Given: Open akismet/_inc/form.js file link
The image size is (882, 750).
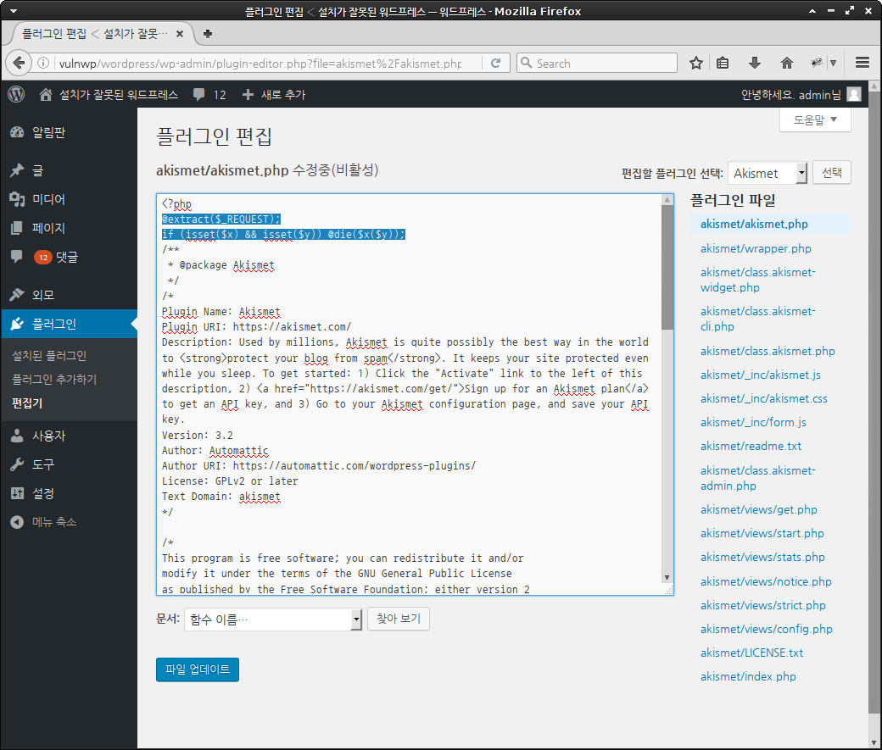Looking at the screenshot, I should [753, 422].
